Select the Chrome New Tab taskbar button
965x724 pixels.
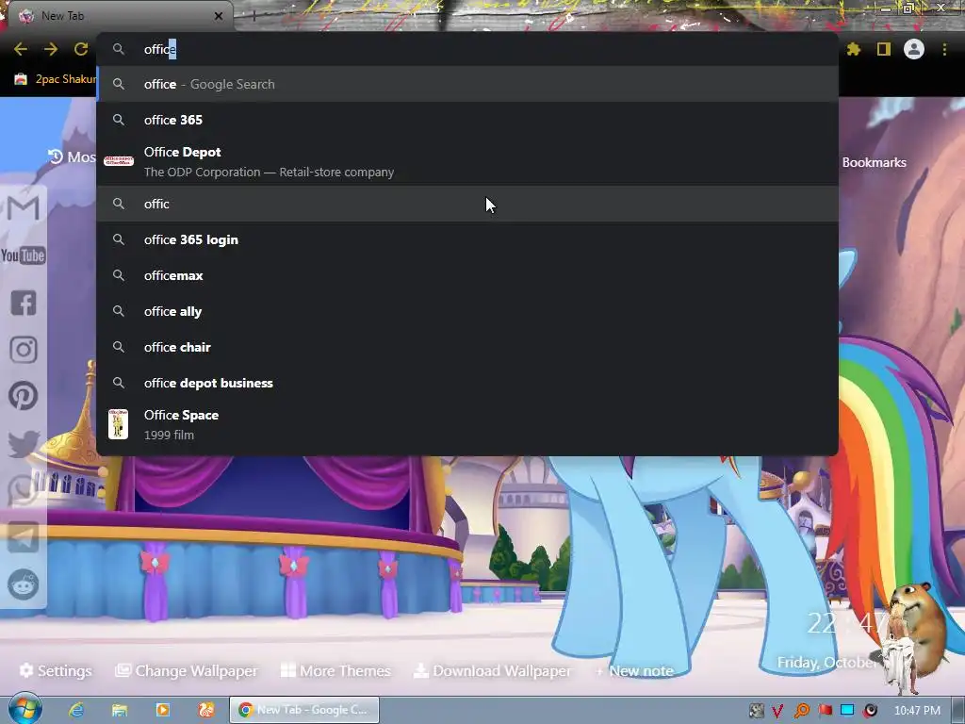(304, 710)
